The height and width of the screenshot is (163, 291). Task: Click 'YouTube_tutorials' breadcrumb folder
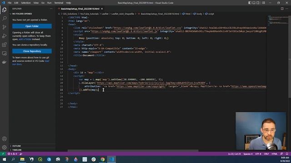pos(89,14)
